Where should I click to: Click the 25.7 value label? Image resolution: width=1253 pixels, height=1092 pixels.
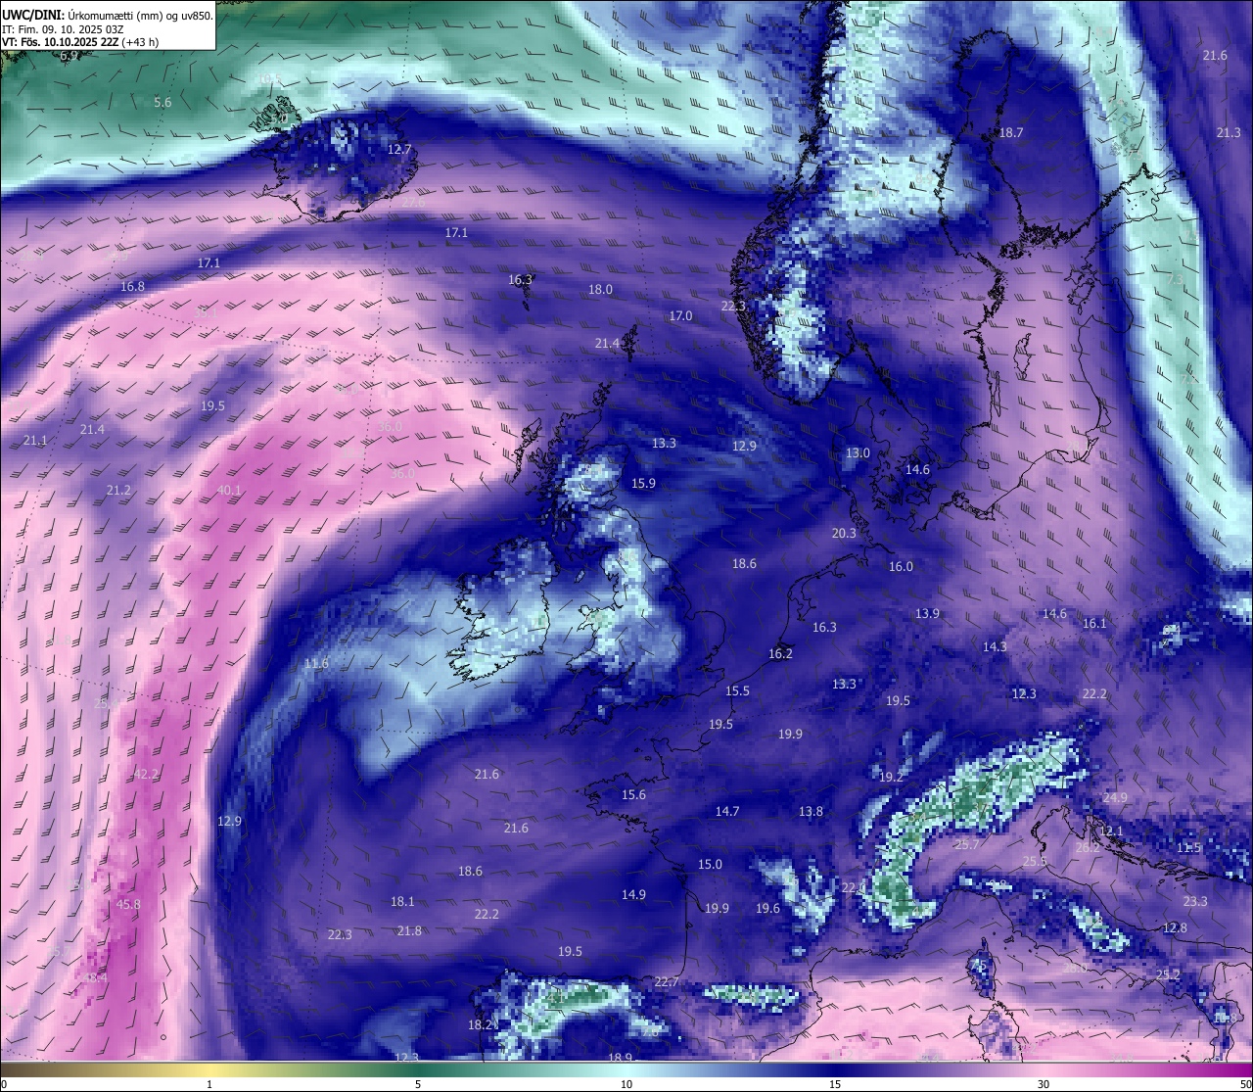click(x=967, y=845)
